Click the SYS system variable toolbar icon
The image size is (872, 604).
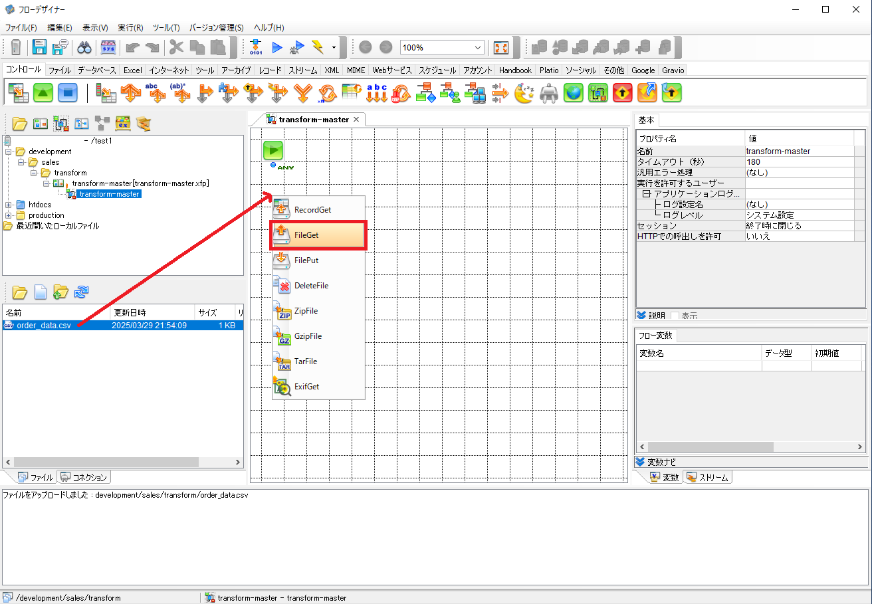click(108, 47)
